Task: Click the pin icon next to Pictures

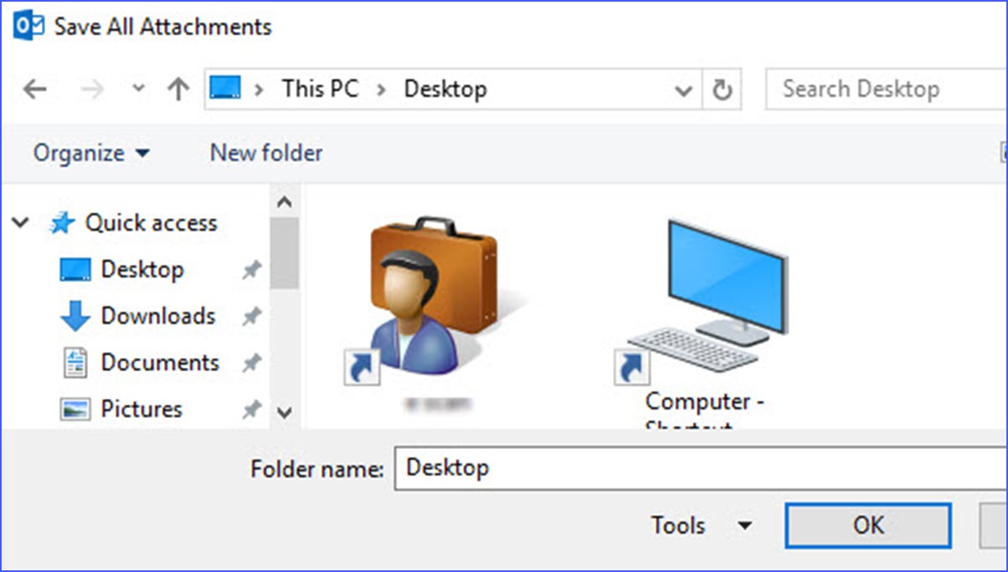Action: pyautogui.click(x=252, y=409)
